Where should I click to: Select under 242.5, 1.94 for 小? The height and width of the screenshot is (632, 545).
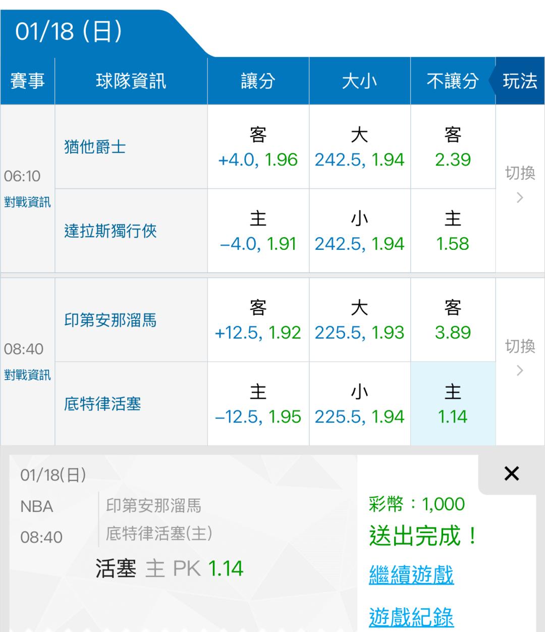coord(359,231)
